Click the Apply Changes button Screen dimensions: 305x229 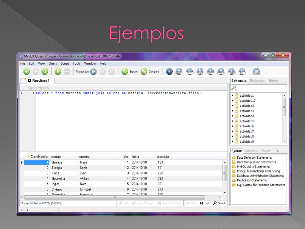coord(143,203)
